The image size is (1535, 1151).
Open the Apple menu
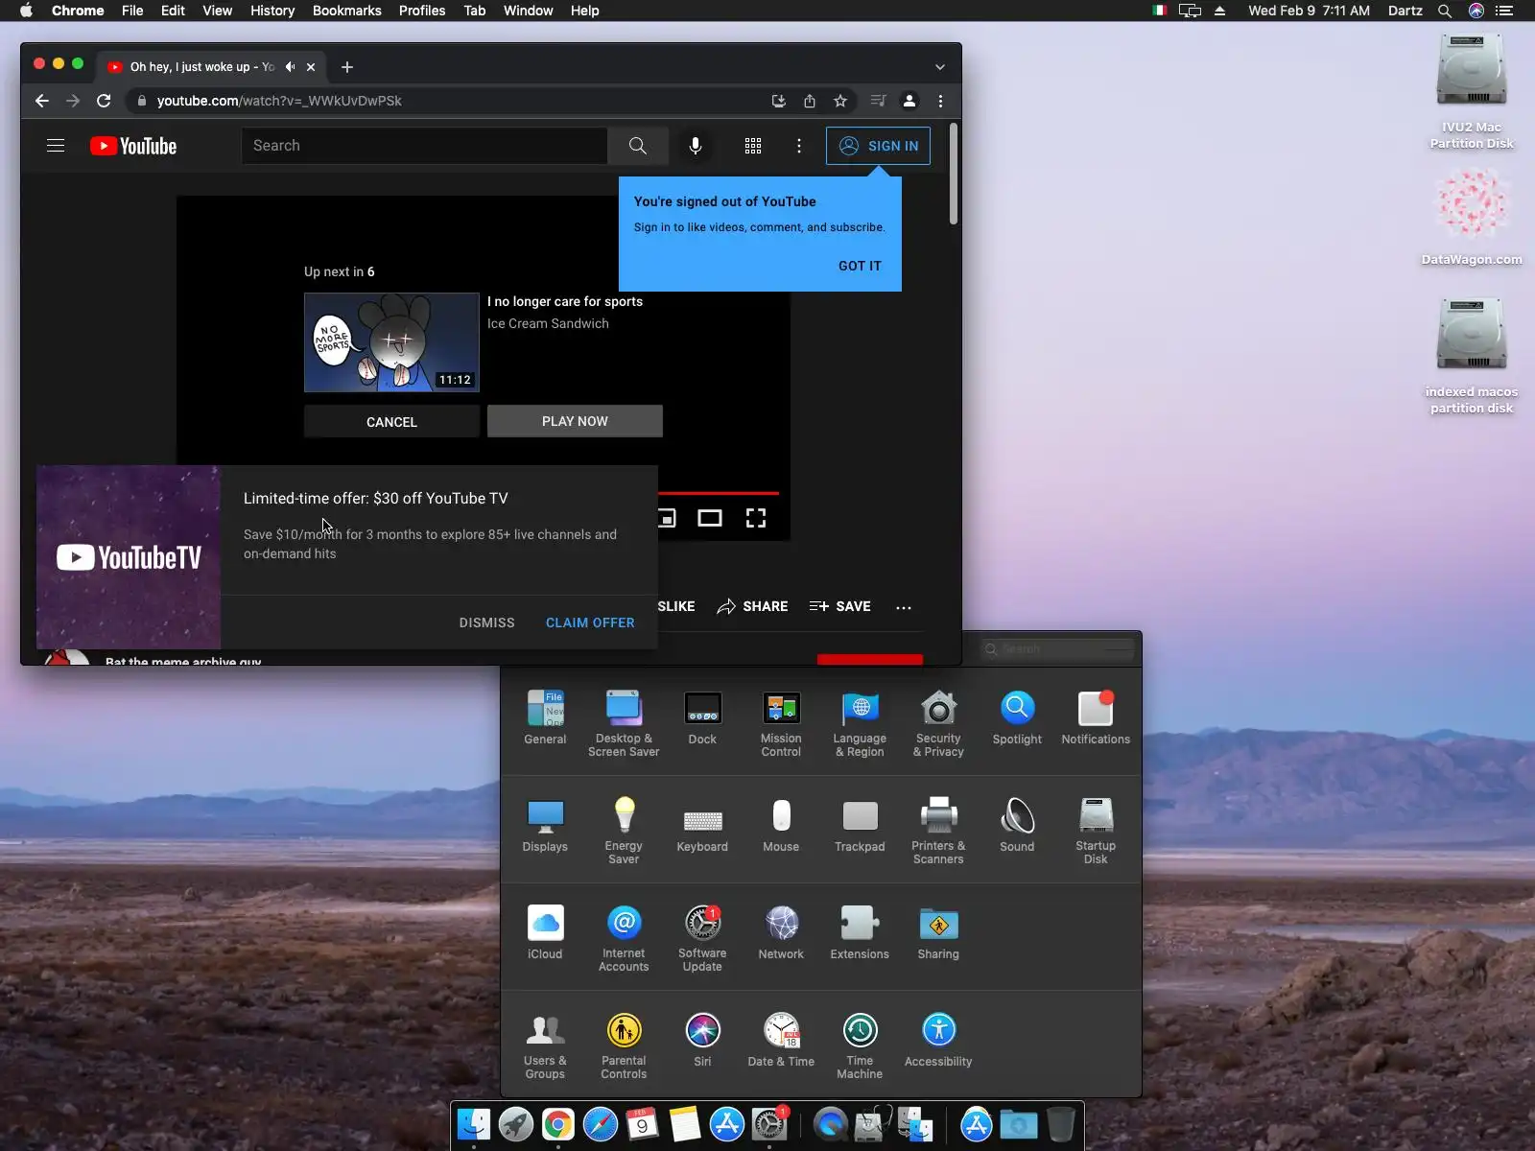pos(26,11)
